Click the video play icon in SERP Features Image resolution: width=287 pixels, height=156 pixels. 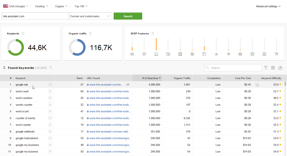[x=180, y=54]
